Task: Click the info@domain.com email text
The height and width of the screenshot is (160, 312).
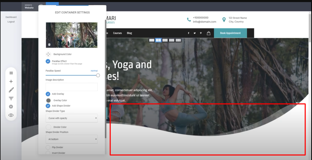Action: pos(204,22)
